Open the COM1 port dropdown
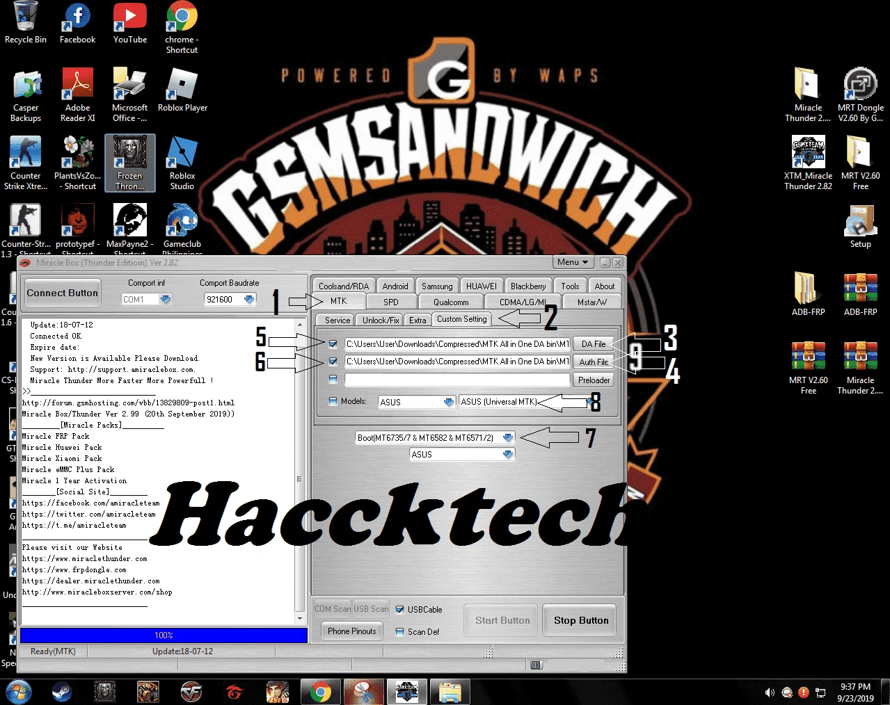The image size is (890, 705). pyautogui.click(x=166, y=300)
